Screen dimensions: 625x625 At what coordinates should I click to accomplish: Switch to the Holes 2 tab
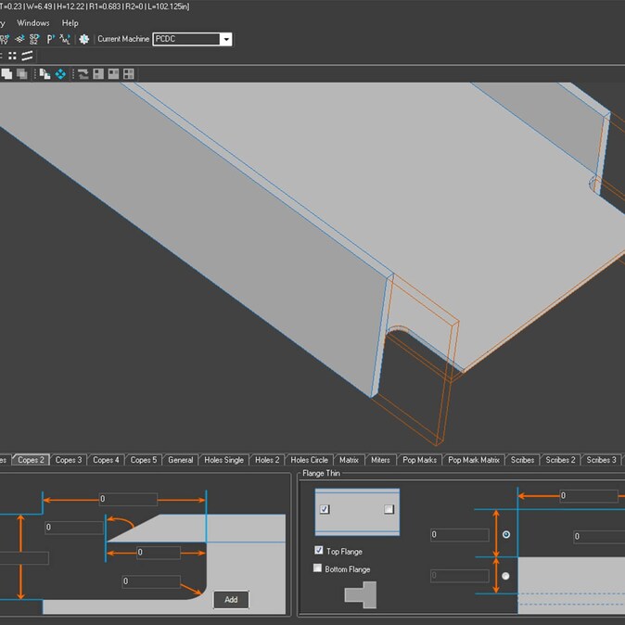click(267, 460)
